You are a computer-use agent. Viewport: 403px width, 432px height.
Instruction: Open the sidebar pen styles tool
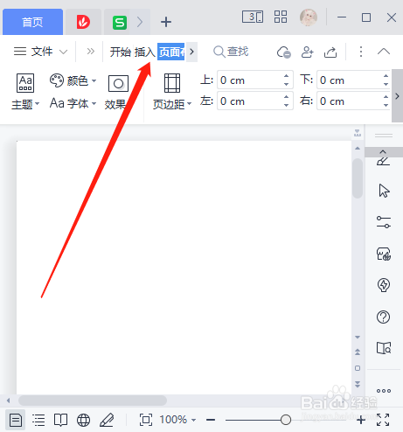pyautogui.click(x=383, y=162)
